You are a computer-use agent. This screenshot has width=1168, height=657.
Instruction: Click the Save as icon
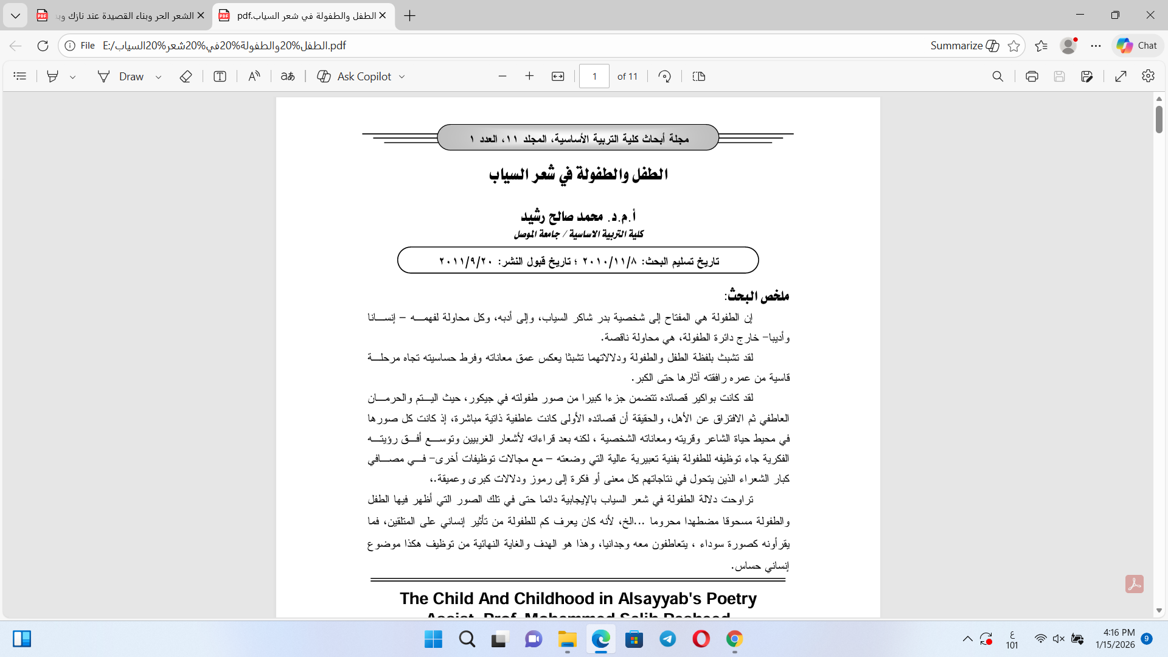1087,76
